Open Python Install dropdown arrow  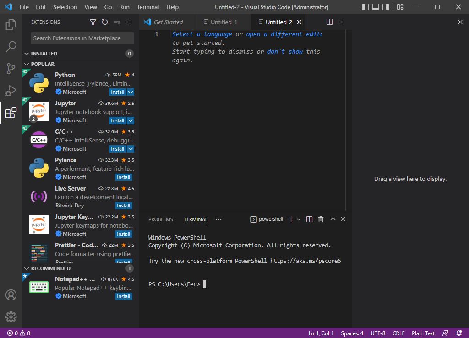click(x=131, y=92)
